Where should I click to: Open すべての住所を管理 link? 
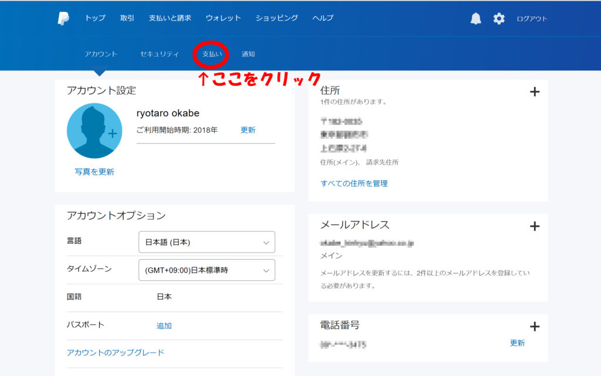(354, 183)
